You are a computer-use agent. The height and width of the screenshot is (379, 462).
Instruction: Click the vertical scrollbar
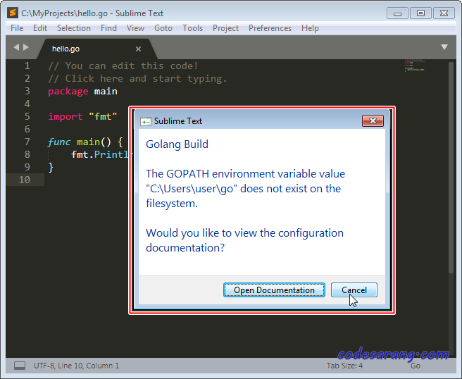[x=451, y=168]
